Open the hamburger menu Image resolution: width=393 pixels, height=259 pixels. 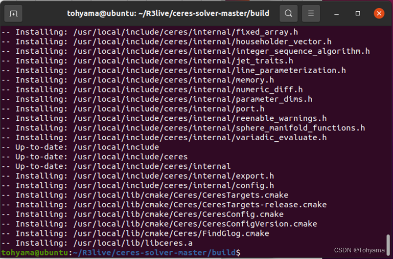[311, 13]
